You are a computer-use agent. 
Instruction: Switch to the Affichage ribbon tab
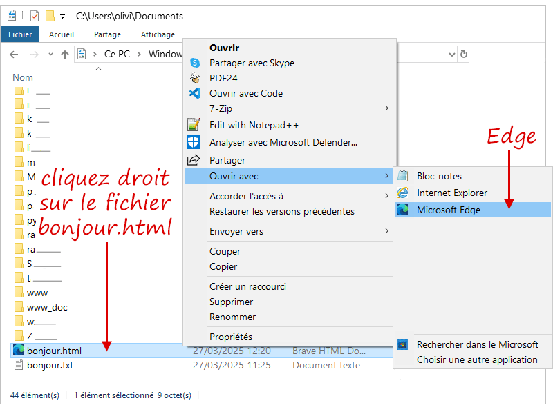[x=158, y=34]
